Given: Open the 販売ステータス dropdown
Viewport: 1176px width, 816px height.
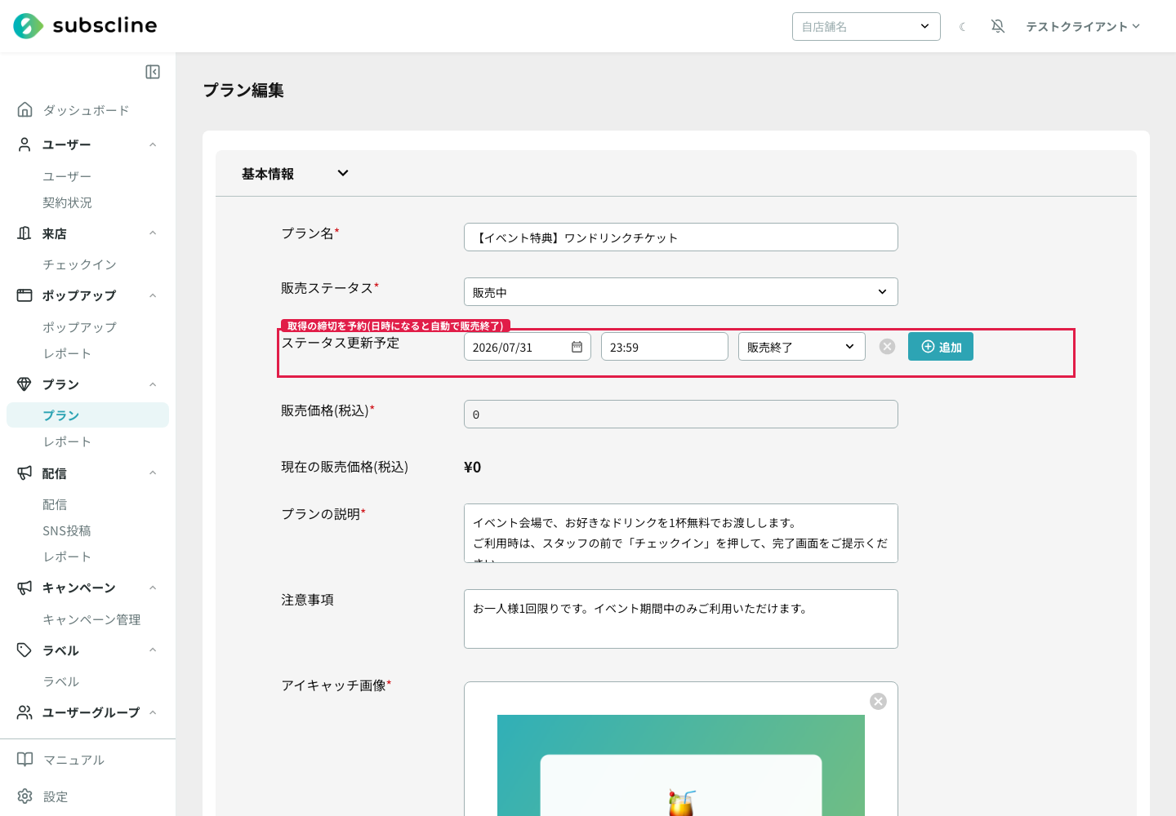Looking at the screenshot, I should pos(681,292).
